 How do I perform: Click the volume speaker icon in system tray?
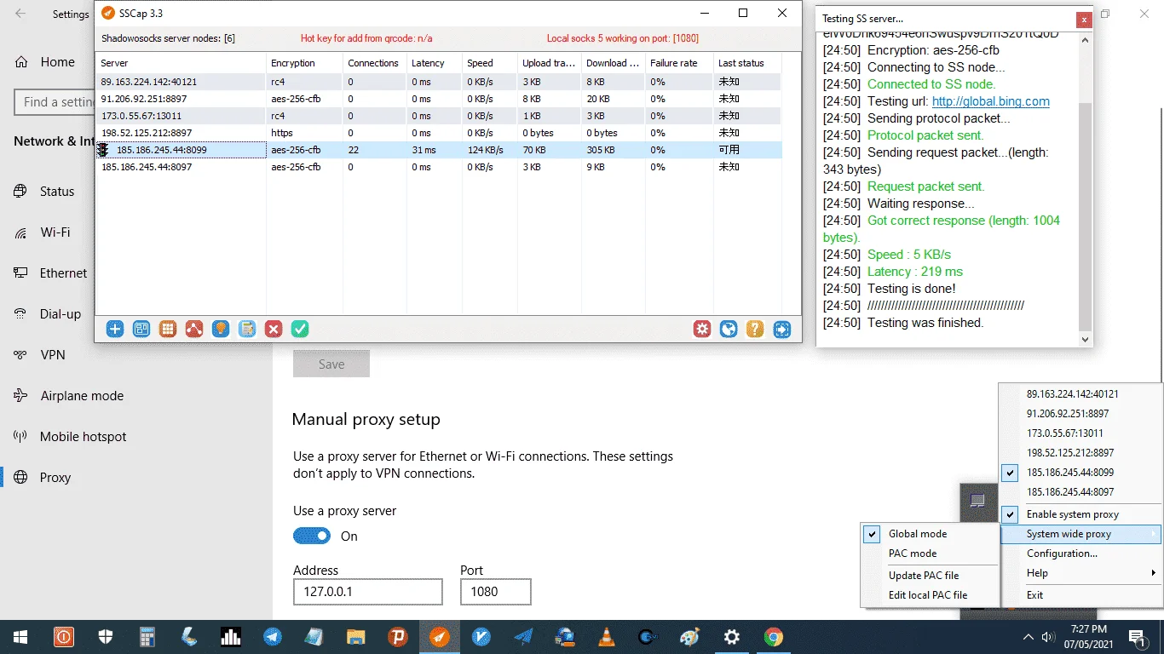(1046, 637)
